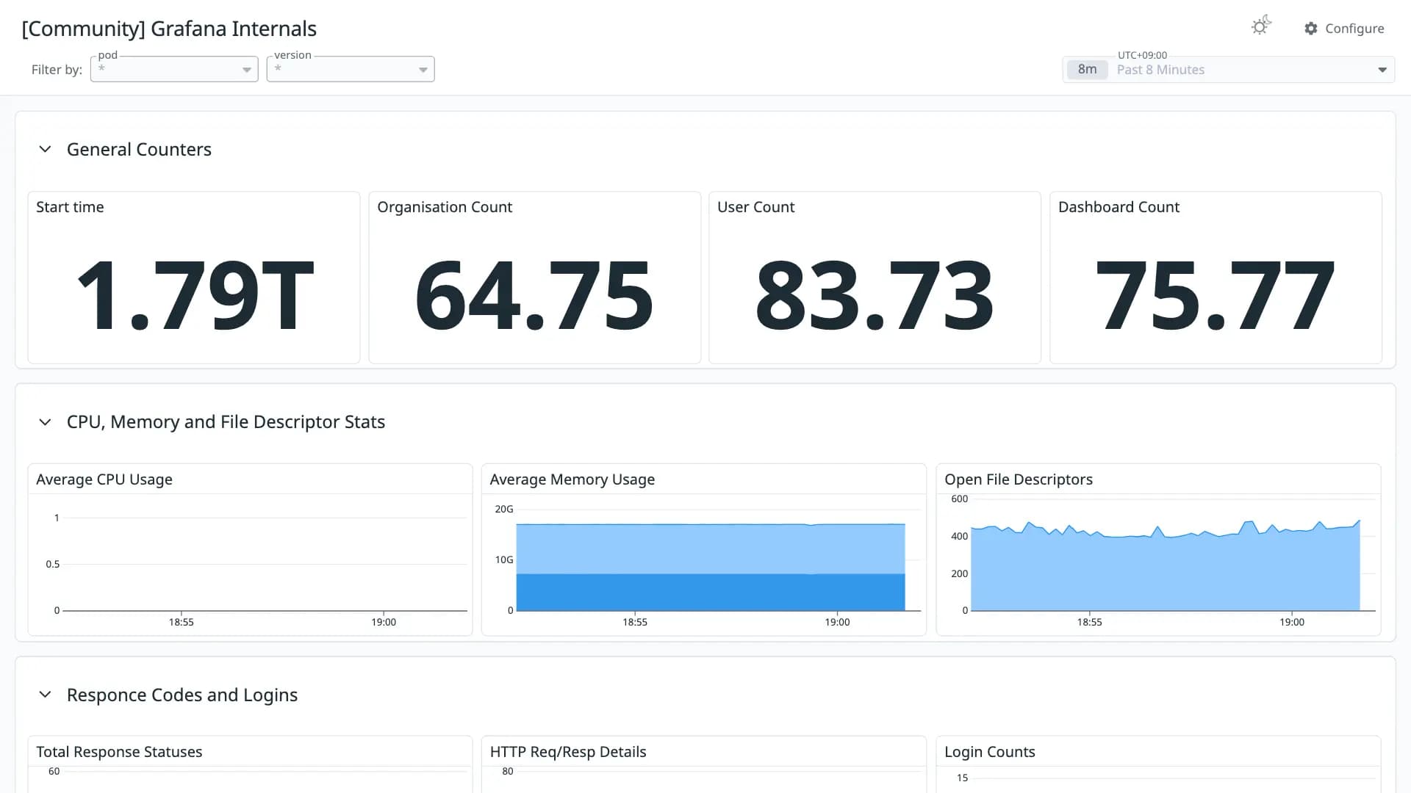Click the dark blue memory usage area
Screen dimensions: 1411x793
pos(711,593)
